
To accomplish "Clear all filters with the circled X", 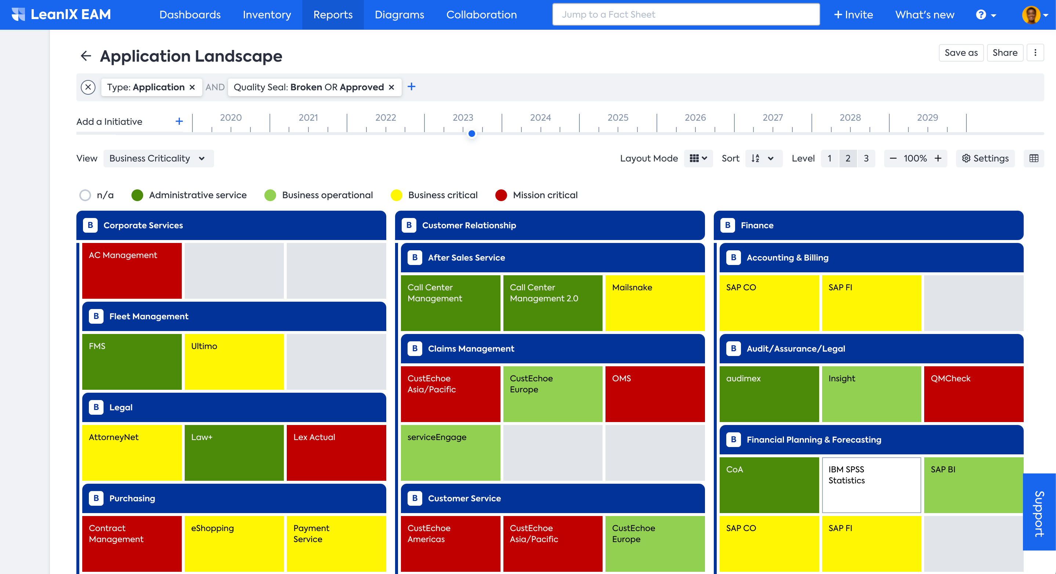I will [x=88, y=87].
